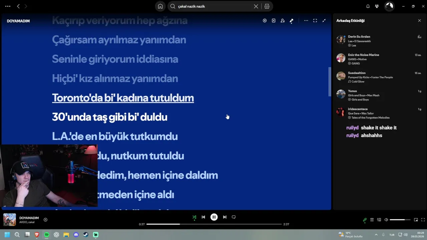Image resolution: width=427 pixels, height=240 pixels.
Task: Pause the playing song
Action: [x=214, y=217]
